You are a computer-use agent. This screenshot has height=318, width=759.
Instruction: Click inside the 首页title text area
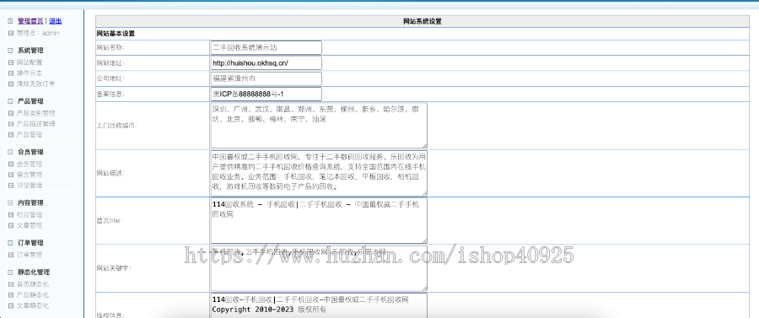[319, 220]
